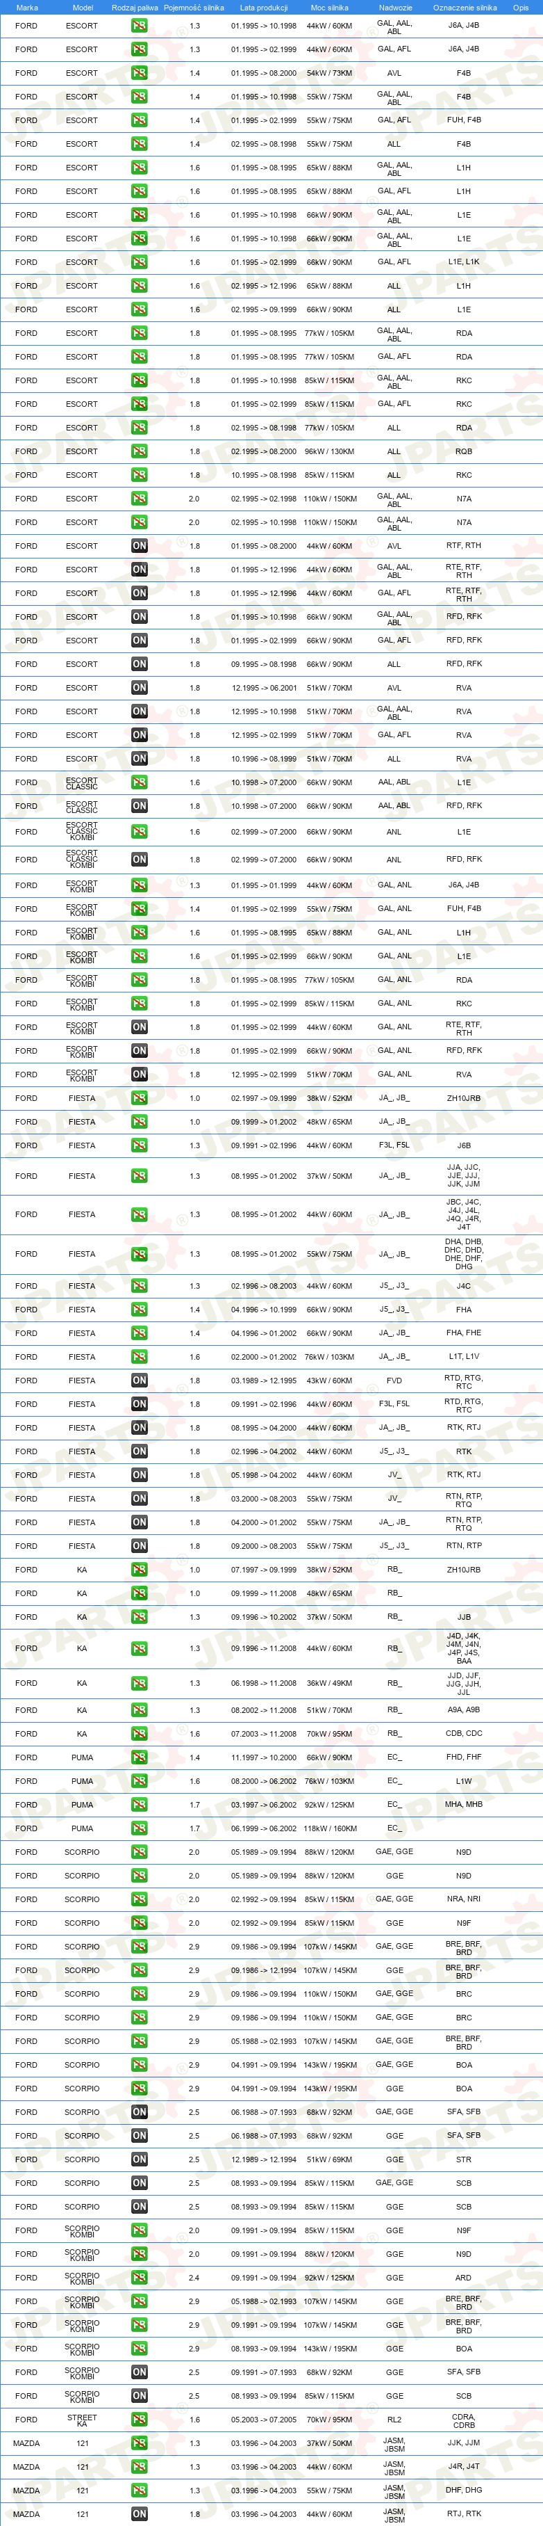The height and width of the screenshot is (2526, 543).
Task: Click the FVD body code cell
Action: coord(394,1381)
